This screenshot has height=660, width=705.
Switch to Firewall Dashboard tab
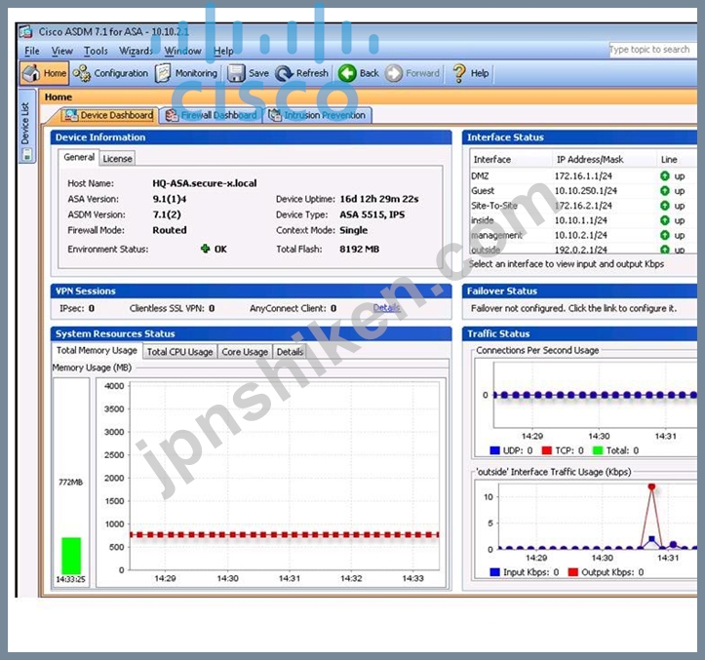211,115
